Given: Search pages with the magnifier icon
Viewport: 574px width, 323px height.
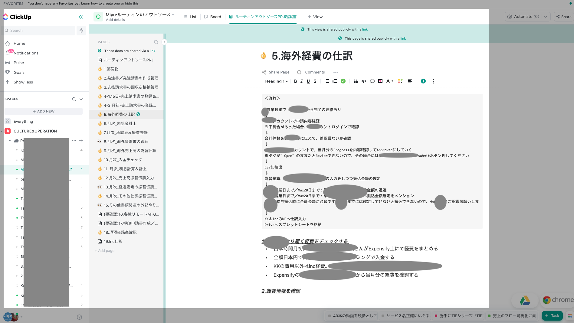Looking at the screenshot, I should (156, 42).
